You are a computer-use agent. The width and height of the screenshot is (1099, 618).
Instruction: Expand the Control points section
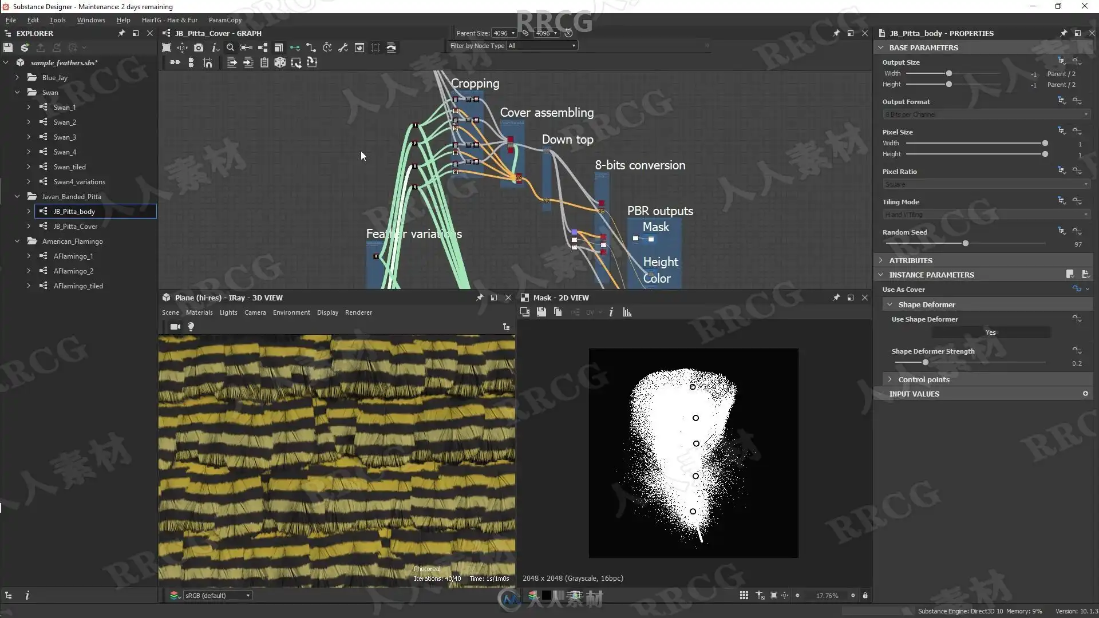(x=923, y=379)
